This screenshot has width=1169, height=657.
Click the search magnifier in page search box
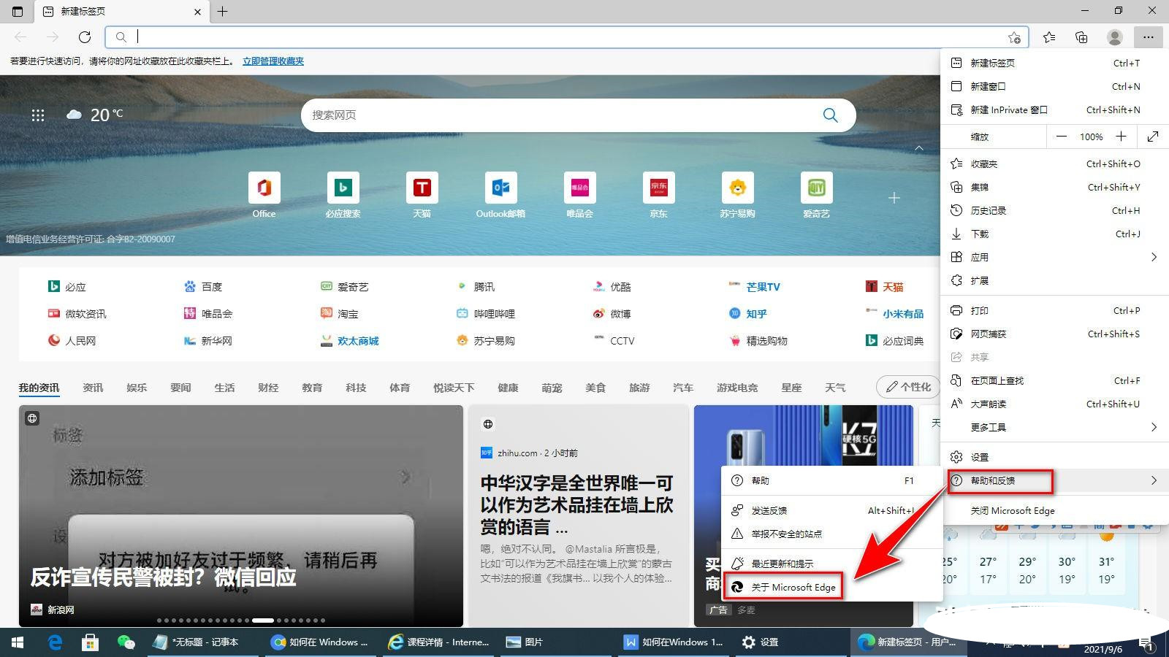(830, 115)
